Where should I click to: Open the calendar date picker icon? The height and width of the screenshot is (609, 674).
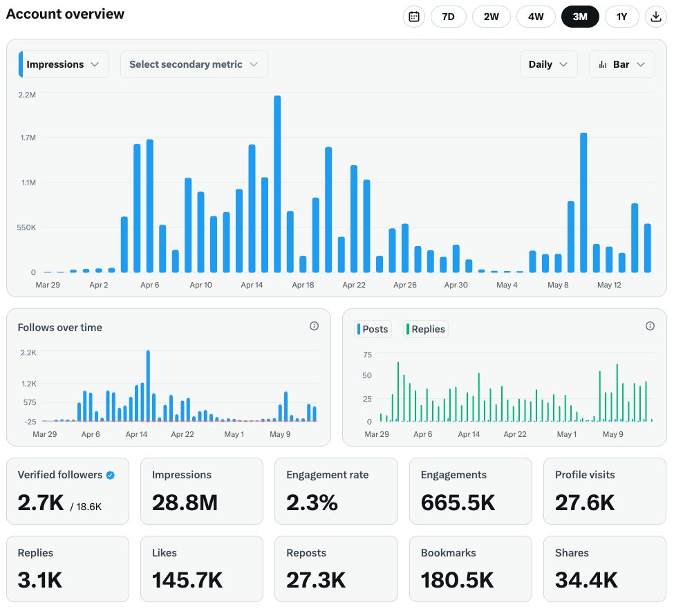click(x=414, y=17)
